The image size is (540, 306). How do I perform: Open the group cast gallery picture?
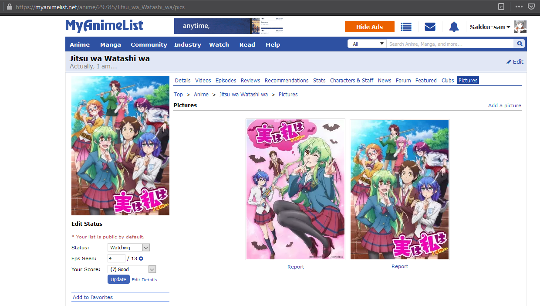pos(399,189)
